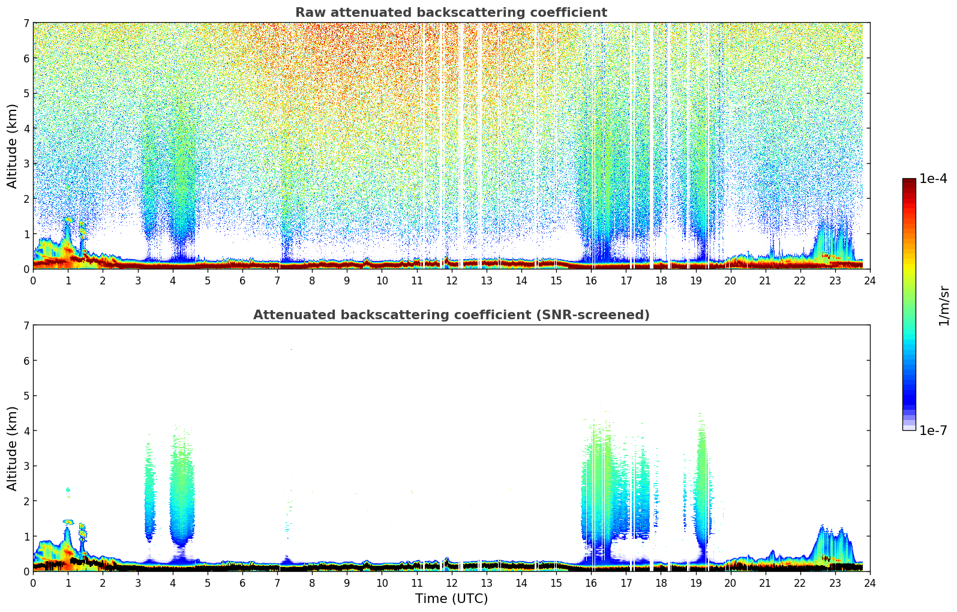Click the 1/m/sr colorbar unit label
The height and width of the screenshot is (612, 957).
(x=944, y=305)
